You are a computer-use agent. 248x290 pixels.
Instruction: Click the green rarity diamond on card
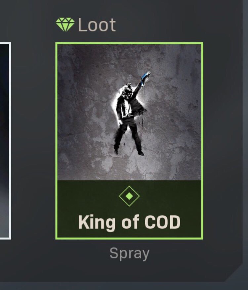(x=129, y=196)
